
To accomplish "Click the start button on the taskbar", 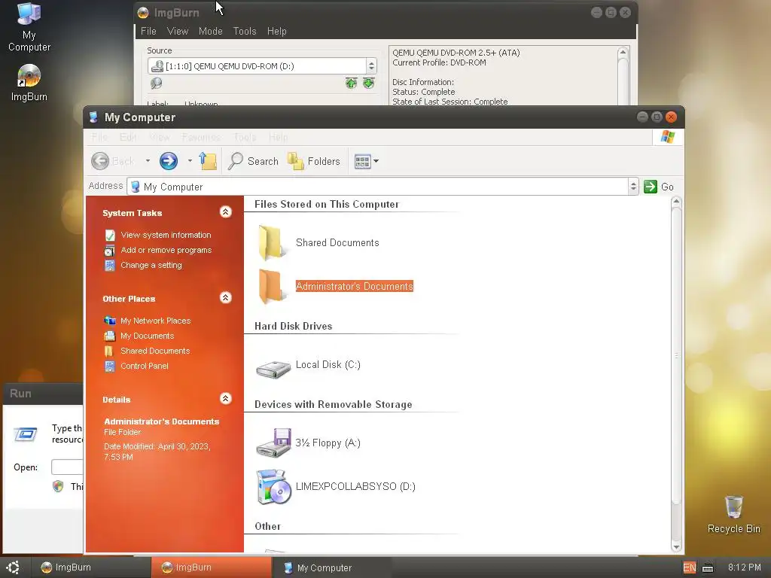I will tap(14, 567).
